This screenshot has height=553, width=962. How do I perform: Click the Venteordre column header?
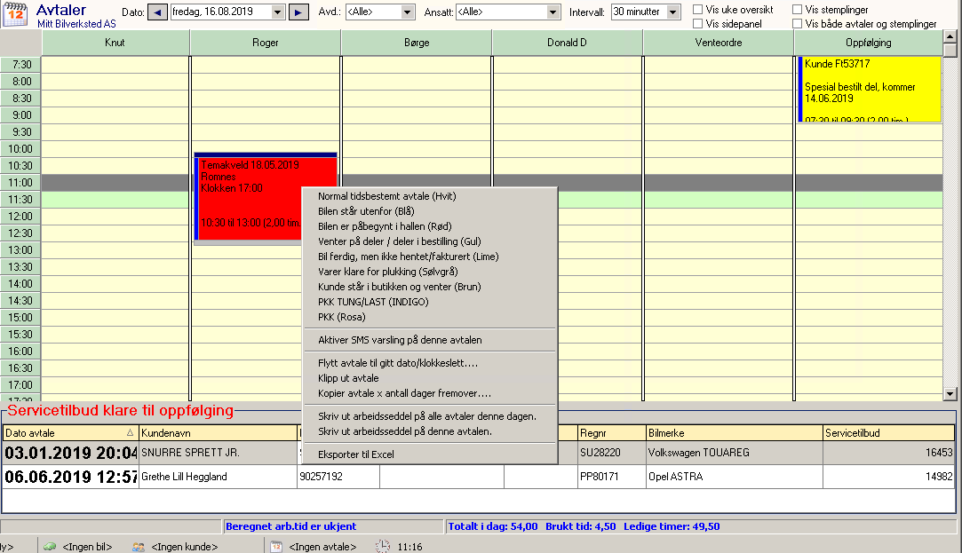(719, 43)
